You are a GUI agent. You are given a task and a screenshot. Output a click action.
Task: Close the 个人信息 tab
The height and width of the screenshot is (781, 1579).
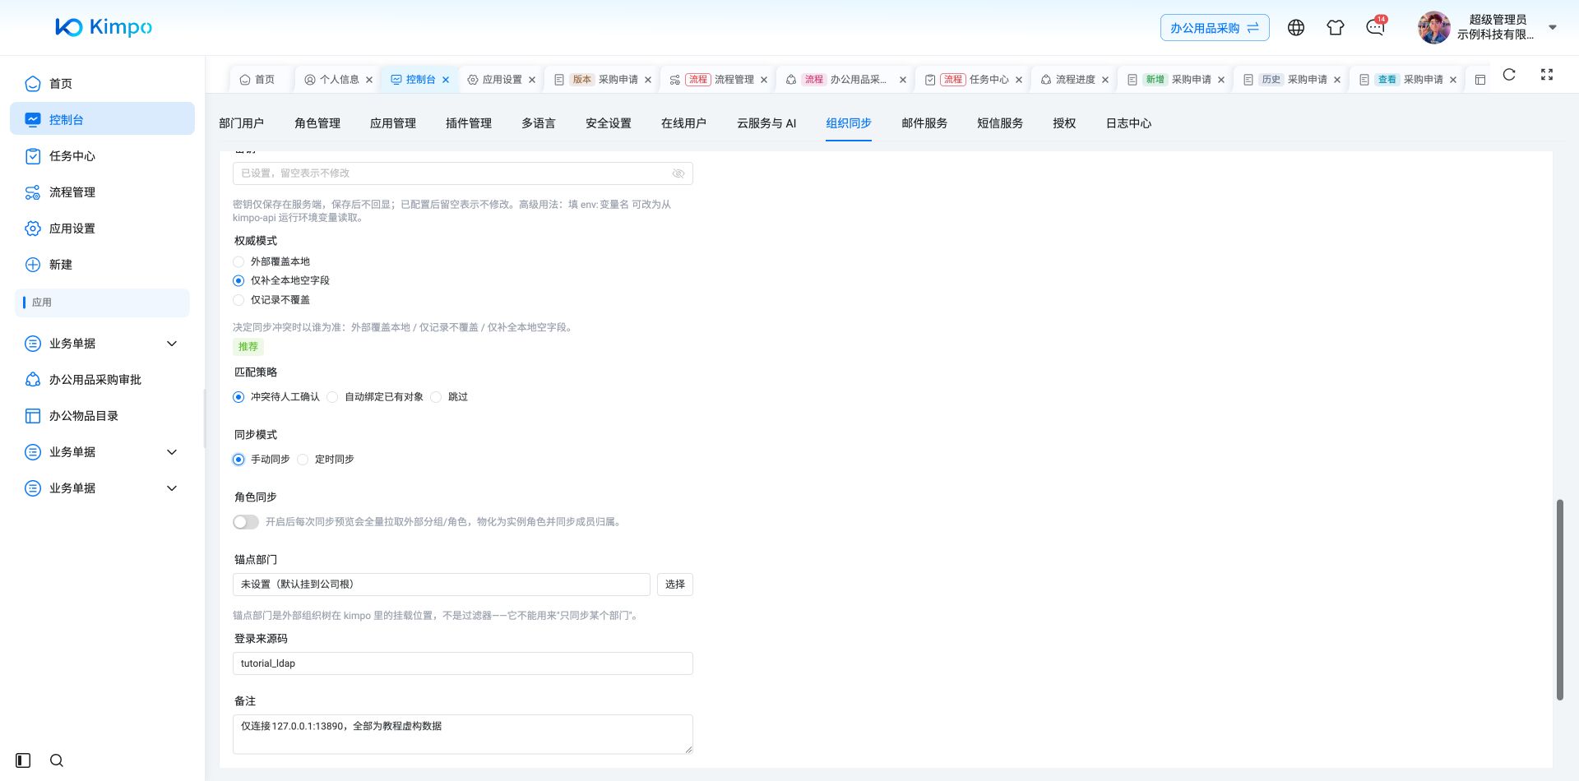[x=369, y=80]
